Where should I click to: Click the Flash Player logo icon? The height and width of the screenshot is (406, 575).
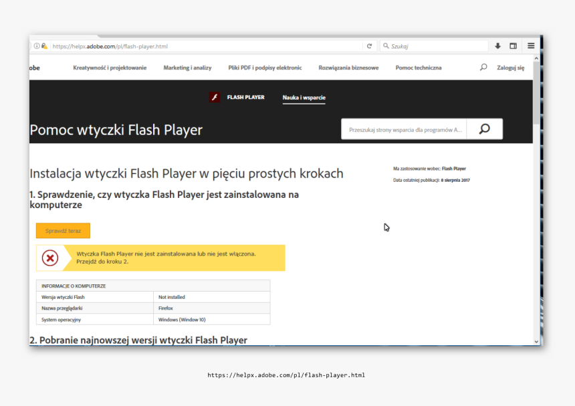(x=215, y=98)
